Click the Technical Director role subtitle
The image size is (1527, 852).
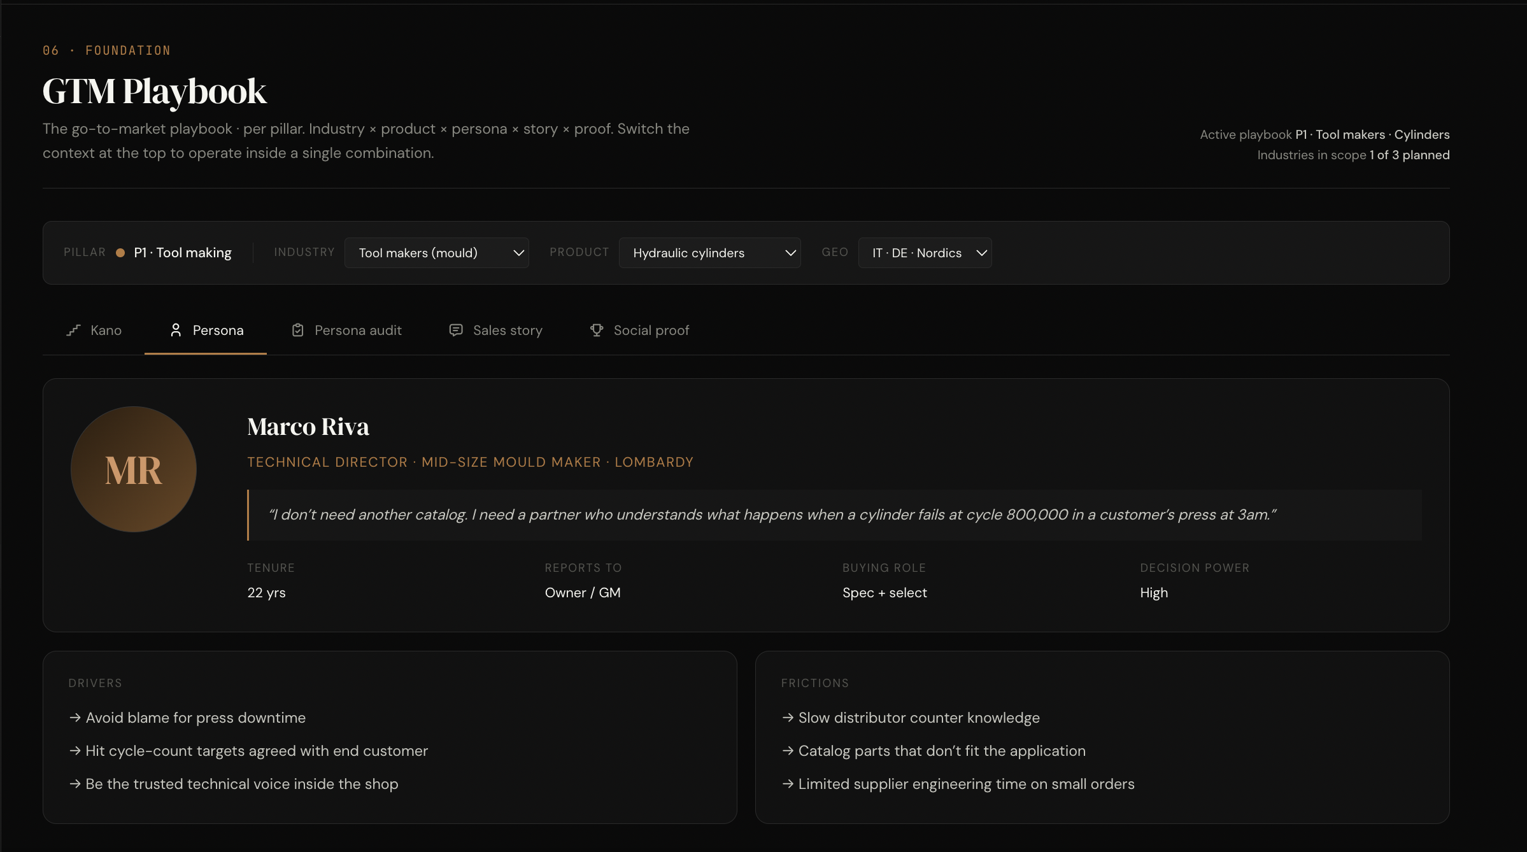[470, 462]
